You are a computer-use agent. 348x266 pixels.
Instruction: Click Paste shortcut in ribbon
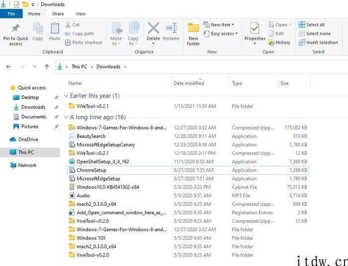click(x=84, y=42)
